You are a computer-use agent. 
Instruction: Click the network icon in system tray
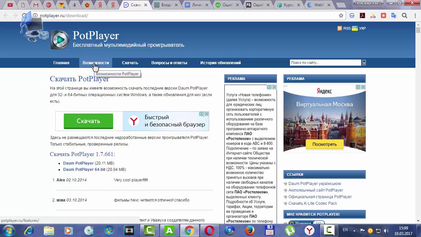(x=378, y=231)
